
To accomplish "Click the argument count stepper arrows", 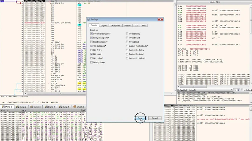I will [x=238, y=90].
